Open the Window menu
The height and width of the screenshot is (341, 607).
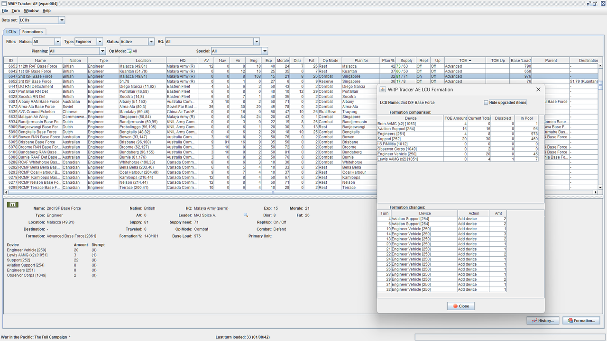pos(31,10)
